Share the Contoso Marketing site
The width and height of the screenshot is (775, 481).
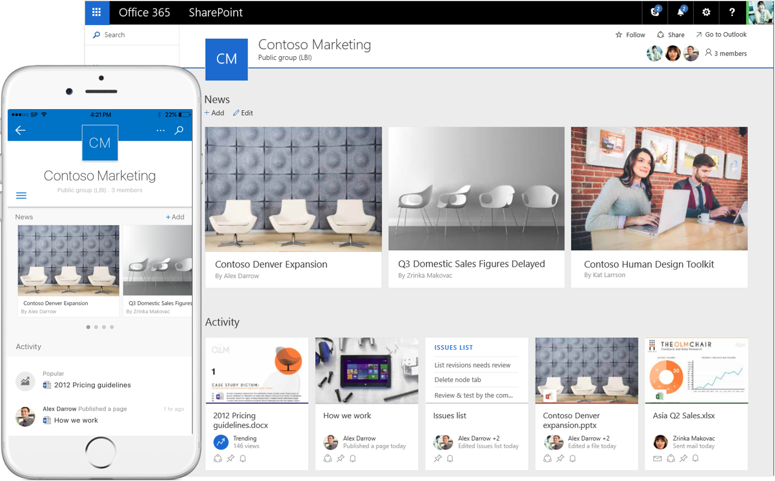671,35
